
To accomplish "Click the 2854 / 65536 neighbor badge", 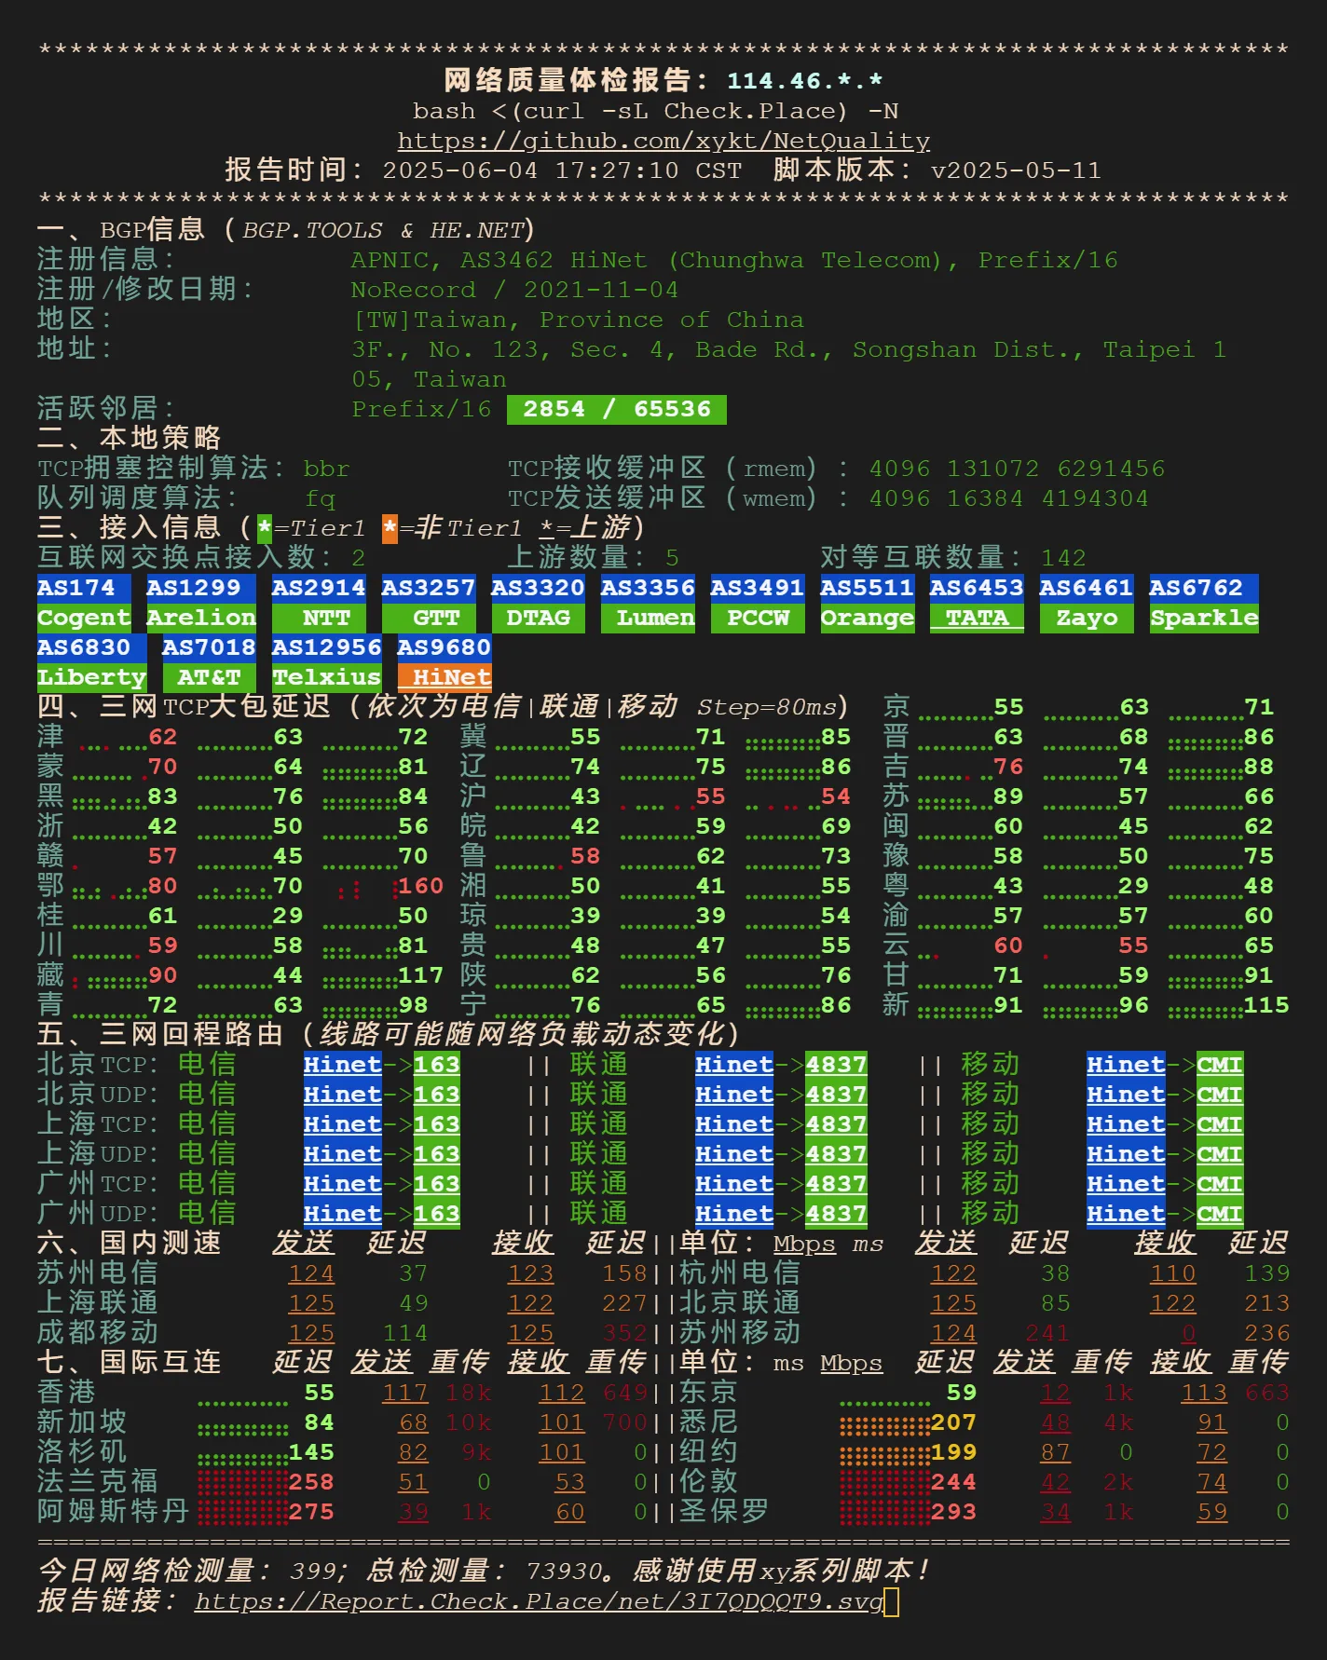I will [x=617, y=409].
